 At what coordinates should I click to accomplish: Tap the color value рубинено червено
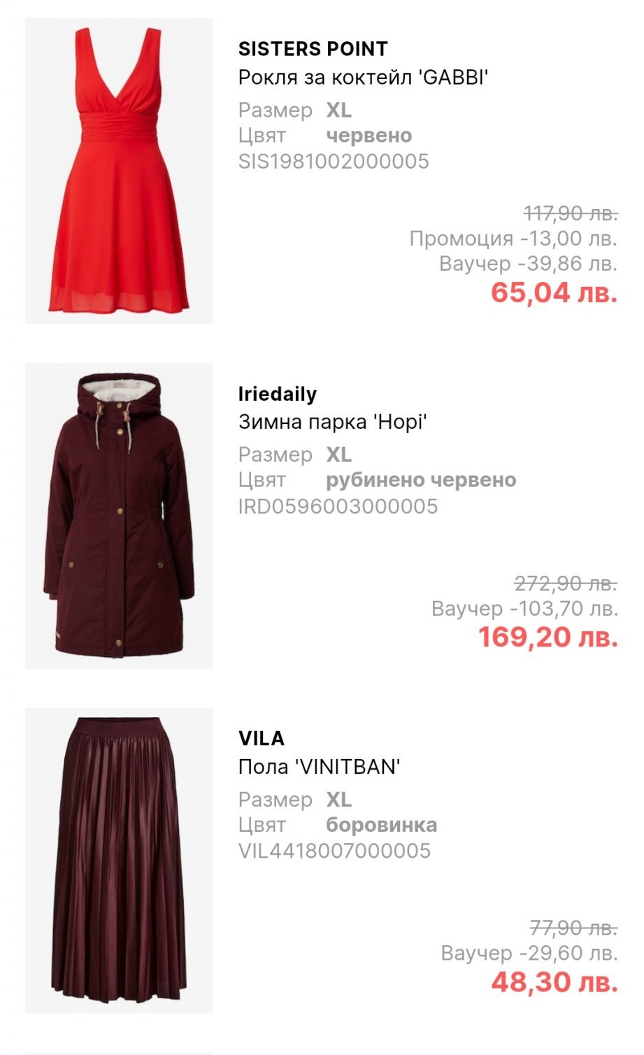pos(421,481)
